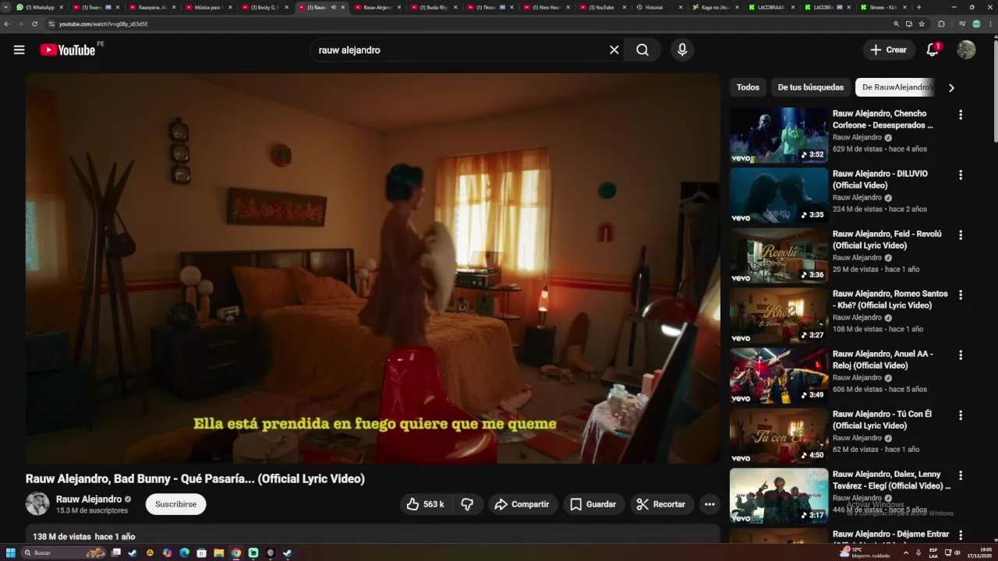Viewport: 998px width, 561px height.
Task: Open options for Khé? video
Action: click(x=961, y=295)
